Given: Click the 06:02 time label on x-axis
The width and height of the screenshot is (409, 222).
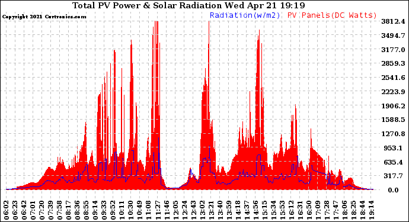Looking at the screenshot, I should pos(7,210).
